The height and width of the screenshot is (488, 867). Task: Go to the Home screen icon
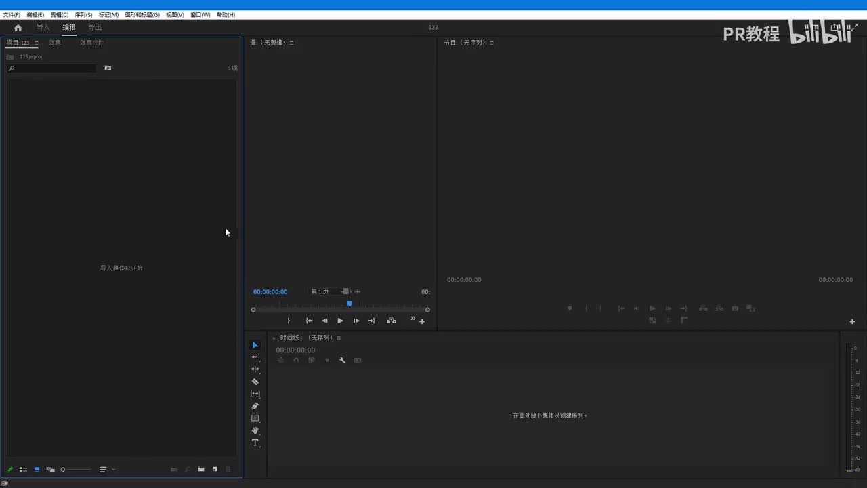(x=18, y=28)
